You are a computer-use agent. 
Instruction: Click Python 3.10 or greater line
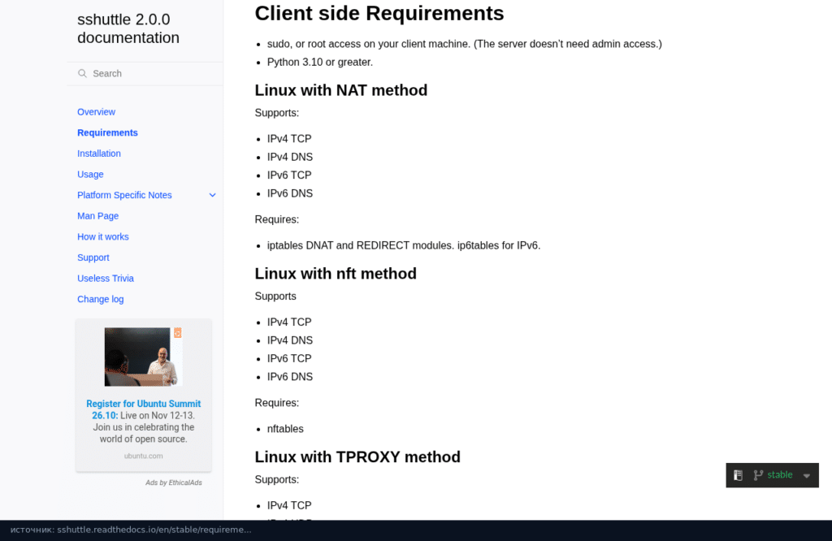pyautogui.click(x=320, y=62)
